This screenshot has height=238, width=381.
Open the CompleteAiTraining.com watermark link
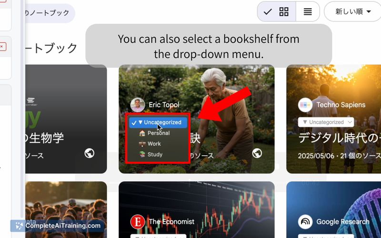tap(58, 226)
